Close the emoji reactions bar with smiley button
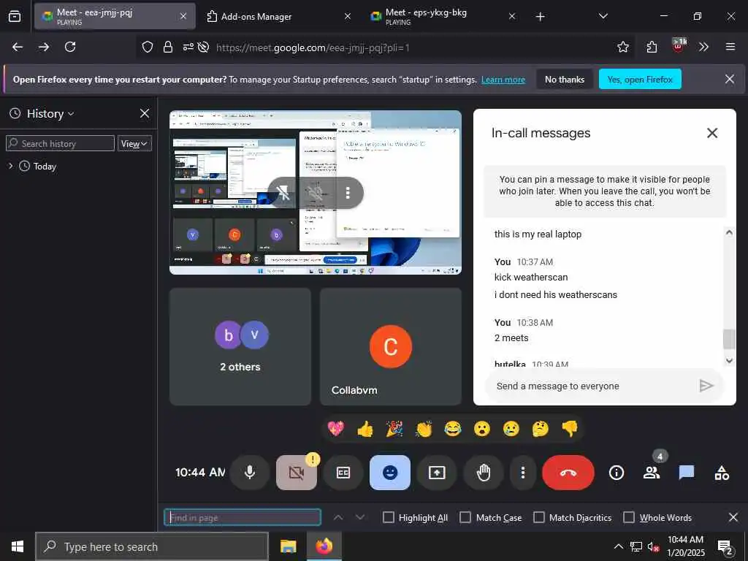Viewport: 748px width, 561px height. coord(390,473)
